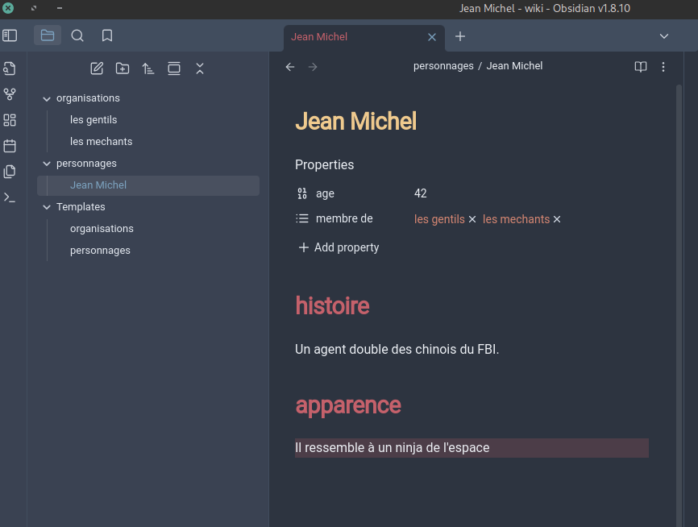Create a new folder in file explorer

point(123,68)
